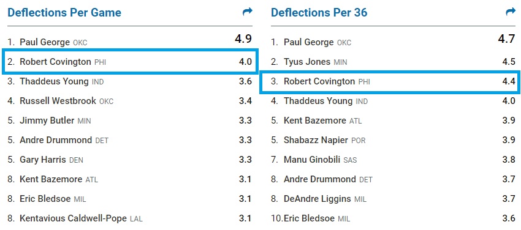Image resolution: width=521 pixels, height=230 pixels.
Task: Click Paul George's 4.7 per 36 value
Action: tap(507, 39)
